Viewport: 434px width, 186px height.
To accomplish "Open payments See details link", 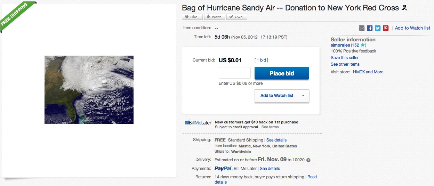I will click(270, 169).
